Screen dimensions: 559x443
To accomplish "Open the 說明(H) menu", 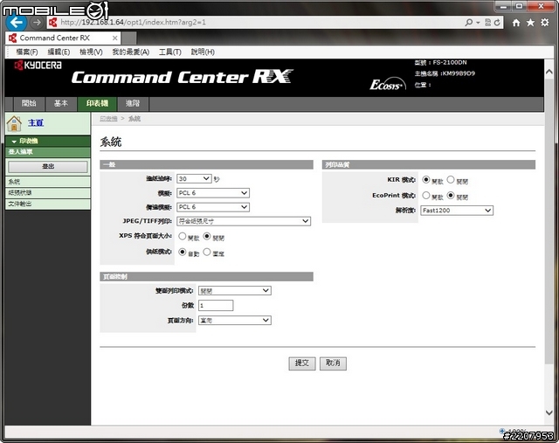I will click(203, 52).
